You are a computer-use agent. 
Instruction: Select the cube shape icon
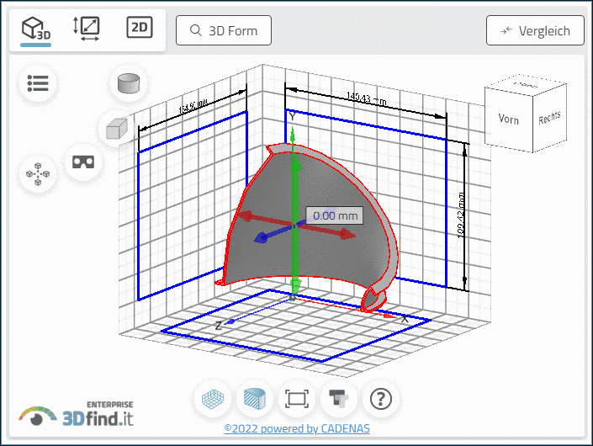[x=117, y=129]
